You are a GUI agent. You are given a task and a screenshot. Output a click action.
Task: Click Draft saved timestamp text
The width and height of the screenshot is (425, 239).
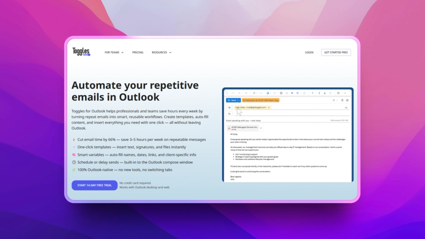pos(339,121)
